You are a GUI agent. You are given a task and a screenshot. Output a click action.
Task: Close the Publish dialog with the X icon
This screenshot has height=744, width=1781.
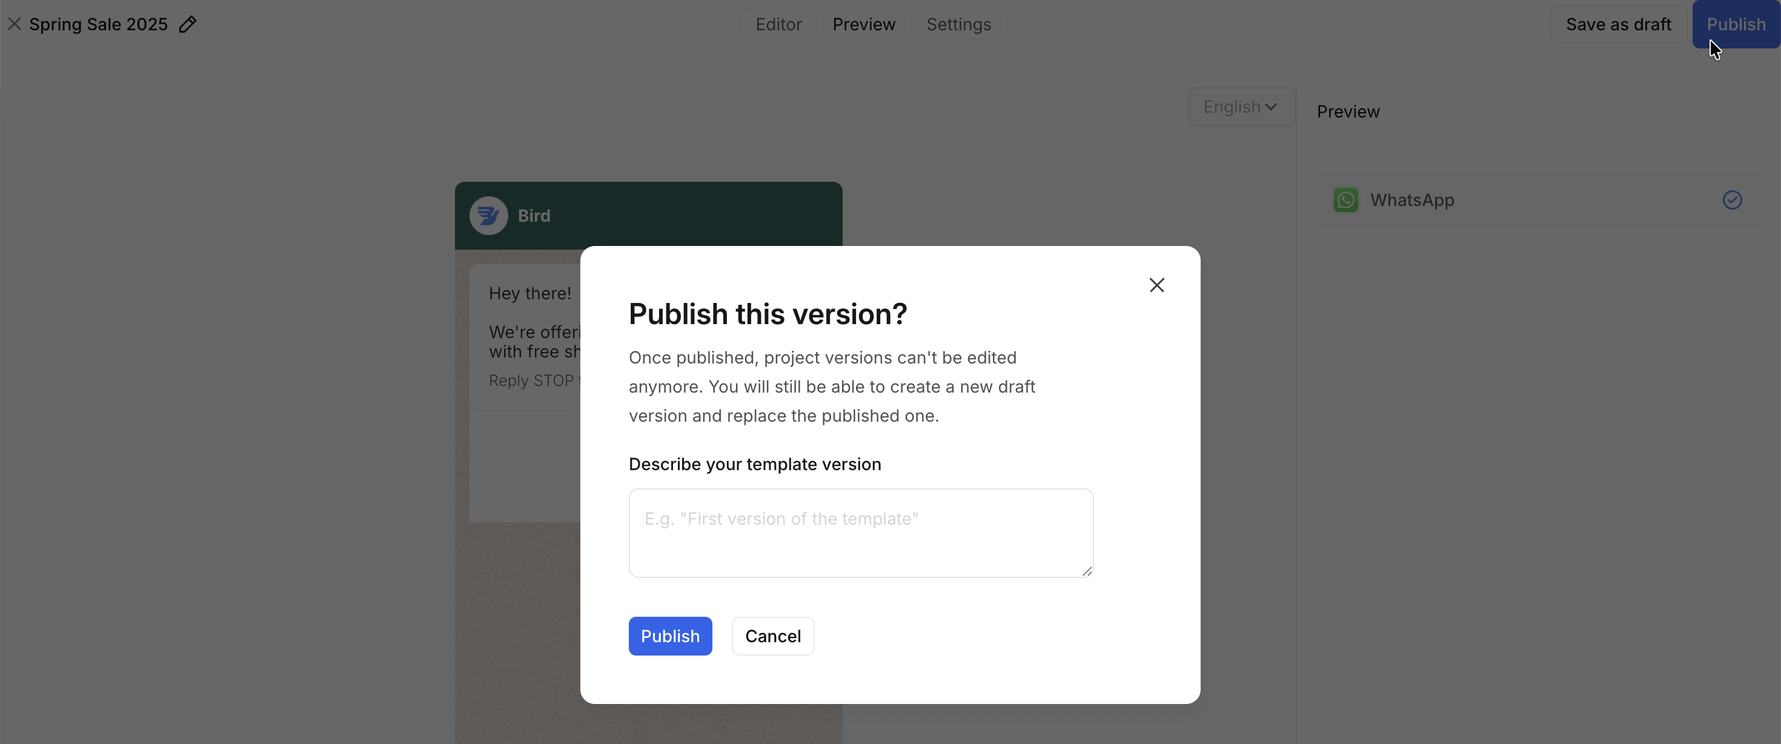point(1156,285)
